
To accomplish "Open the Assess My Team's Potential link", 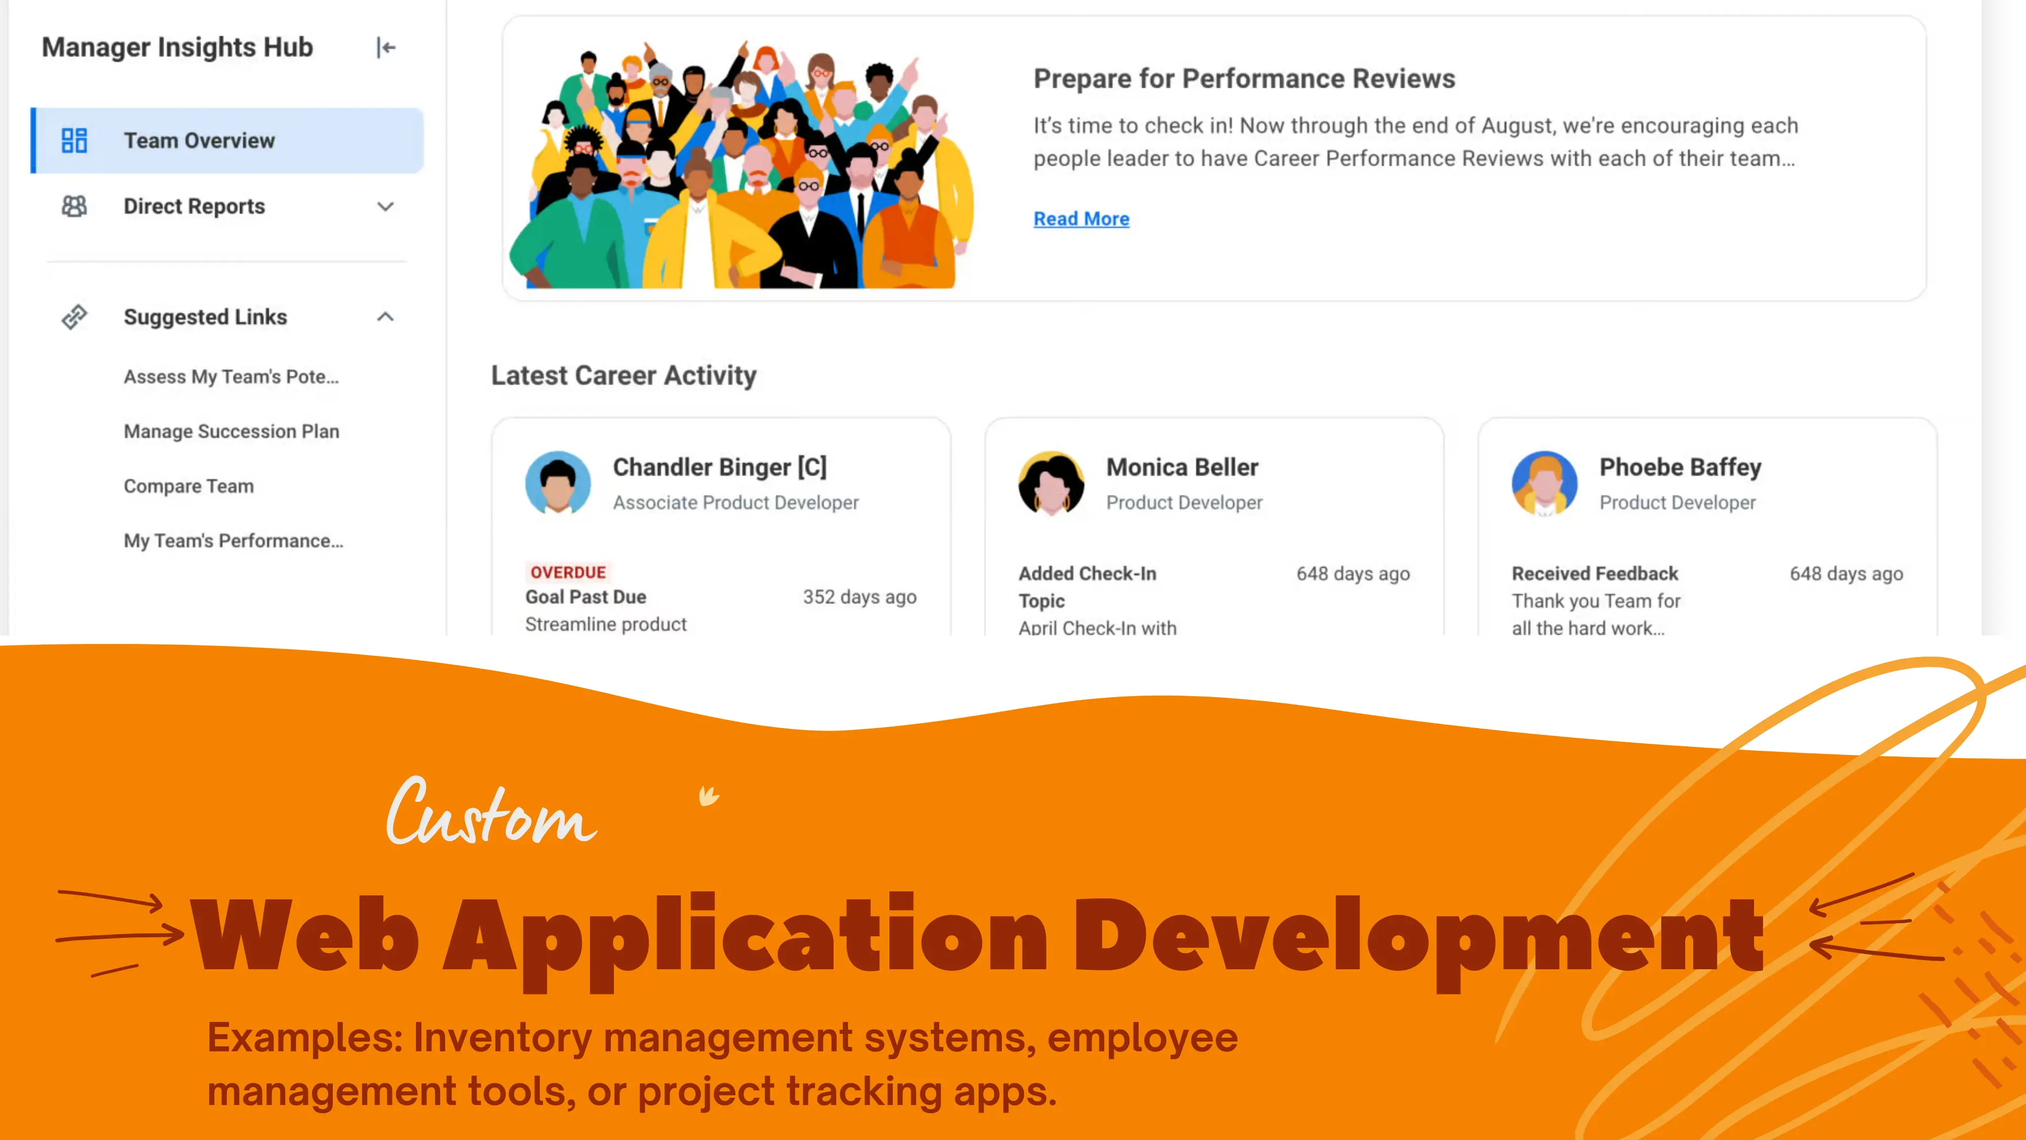I will [231, 377].
